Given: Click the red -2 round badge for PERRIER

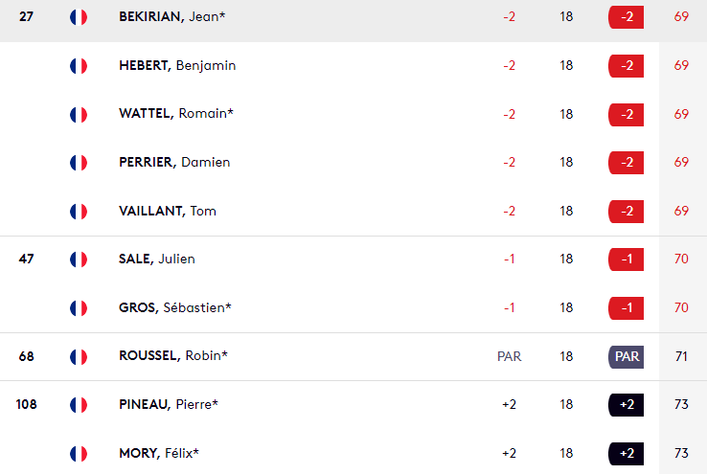Looking at the screenshot, I should 626,163.
